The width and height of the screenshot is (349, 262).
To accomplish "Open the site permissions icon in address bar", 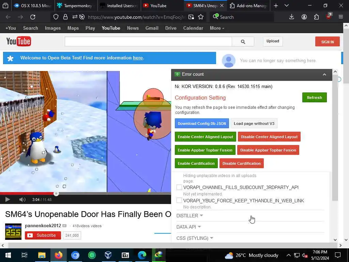I will coord(75,17).
